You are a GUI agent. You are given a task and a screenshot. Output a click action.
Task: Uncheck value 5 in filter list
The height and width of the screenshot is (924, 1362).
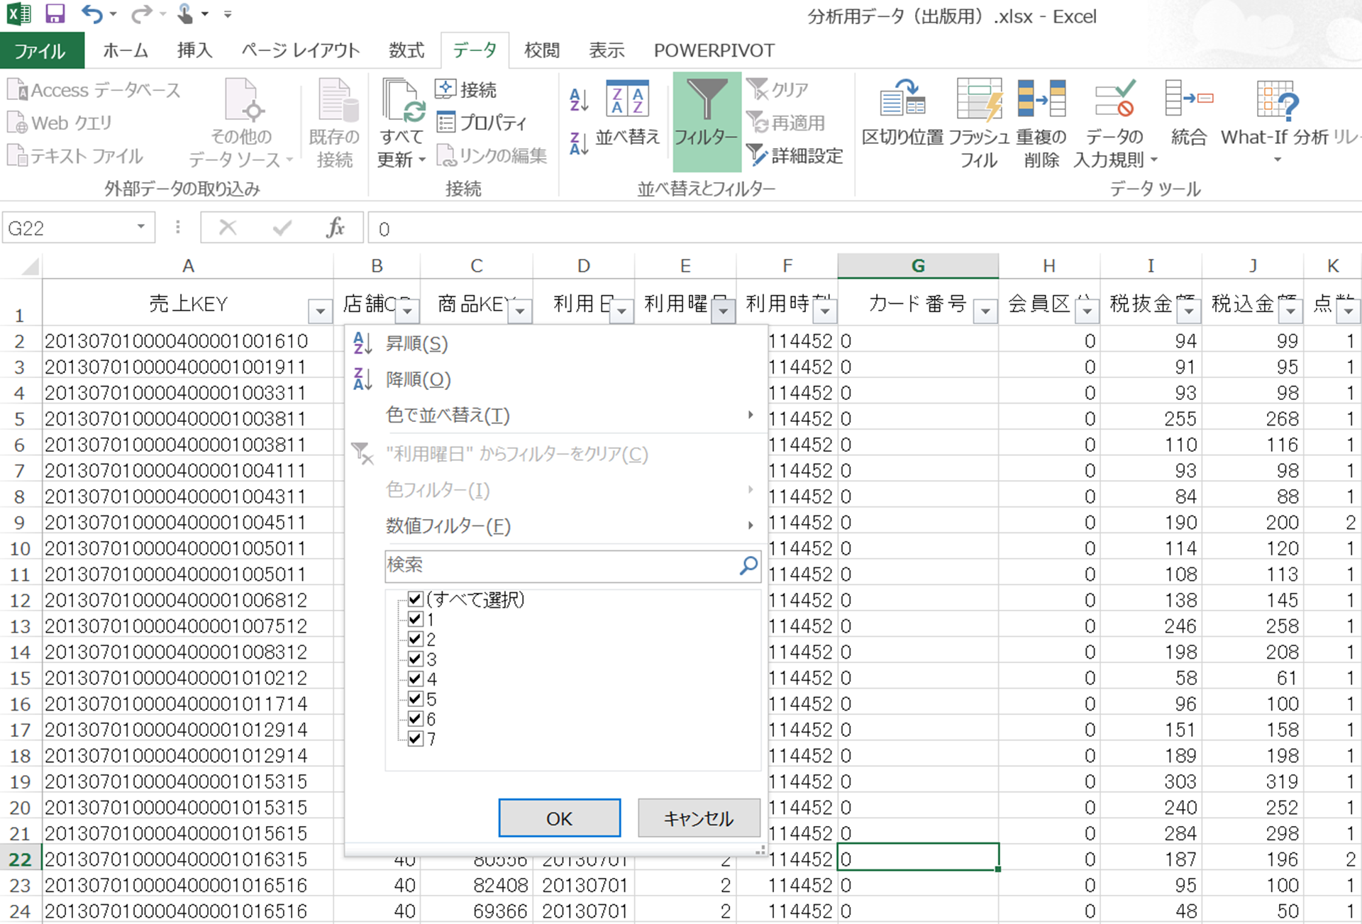pyautogui.click(x=416, y=698)
